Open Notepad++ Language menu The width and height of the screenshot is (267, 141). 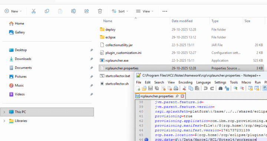click(203, 82)
